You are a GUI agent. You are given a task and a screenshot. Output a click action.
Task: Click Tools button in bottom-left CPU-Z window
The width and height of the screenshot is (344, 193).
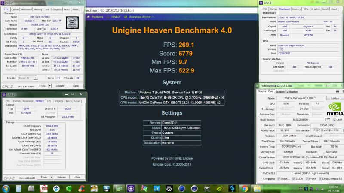44,178
